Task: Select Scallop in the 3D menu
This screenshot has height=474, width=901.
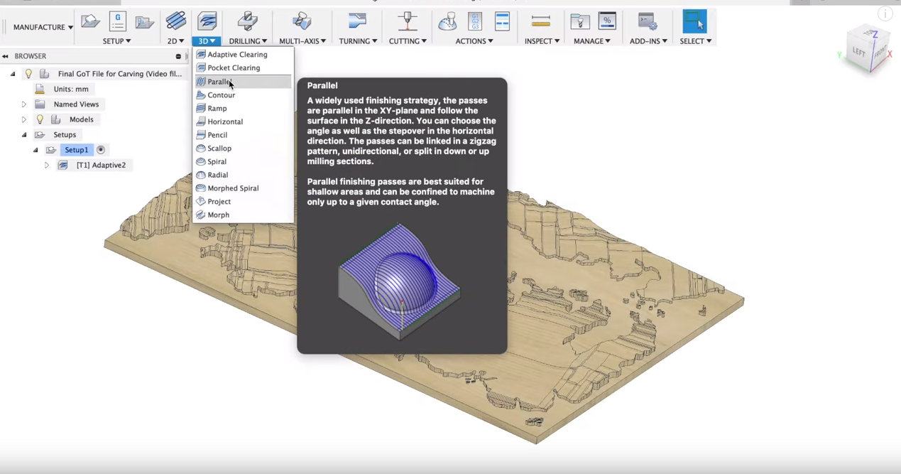Action: [243, 149]
